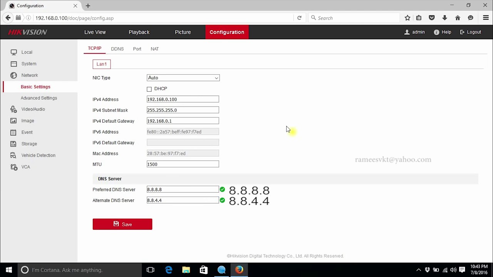Image resolution: width=493 pixels, height=277 pixels.
Task: Click the Preferred DNS Server field
Action: click(x=183, y=190)
